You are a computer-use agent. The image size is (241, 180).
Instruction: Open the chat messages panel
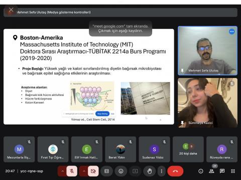tap(222, 171)
